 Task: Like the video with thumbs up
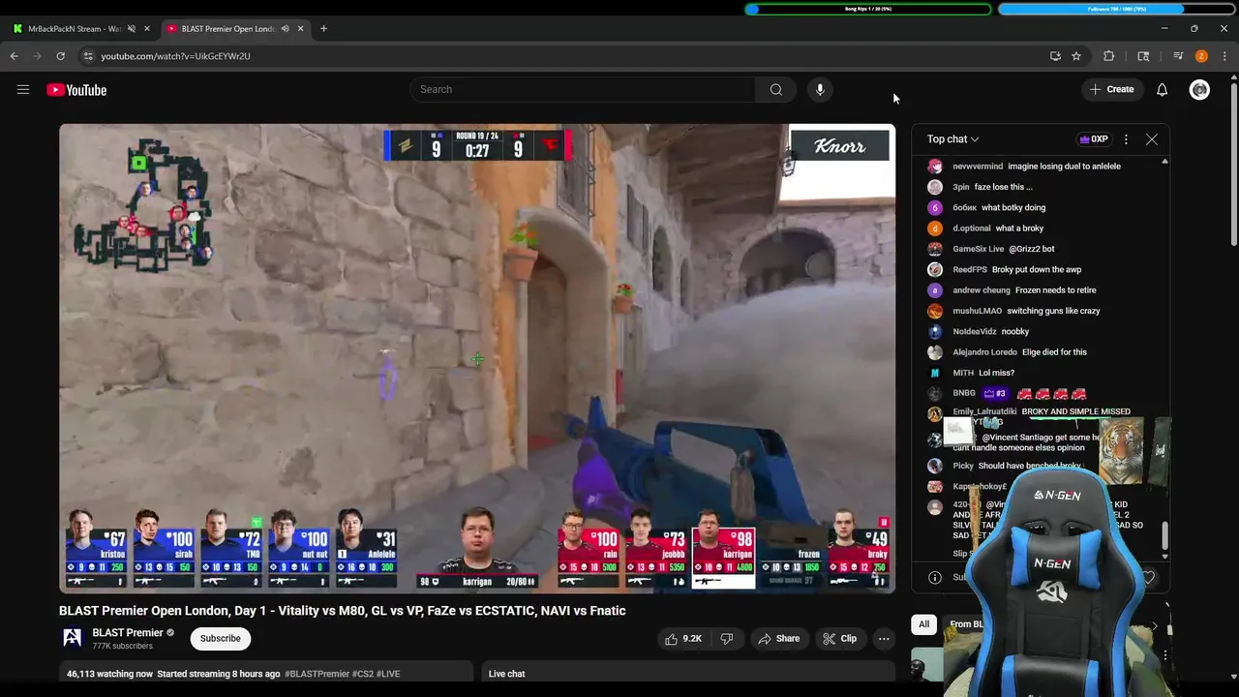[682, 639]
